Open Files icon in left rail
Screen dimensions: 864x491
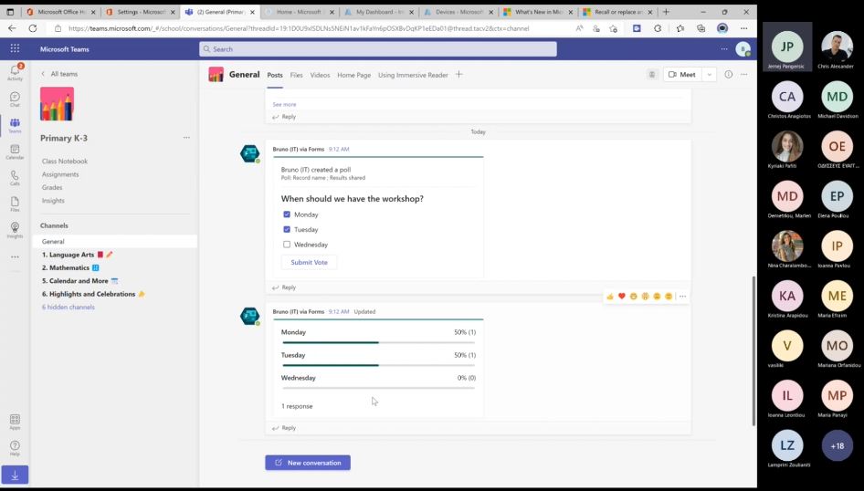(x=15, y=203)
